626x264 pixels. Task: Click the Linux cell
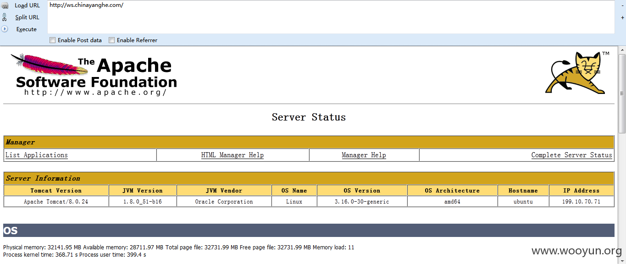click(294, 202)
